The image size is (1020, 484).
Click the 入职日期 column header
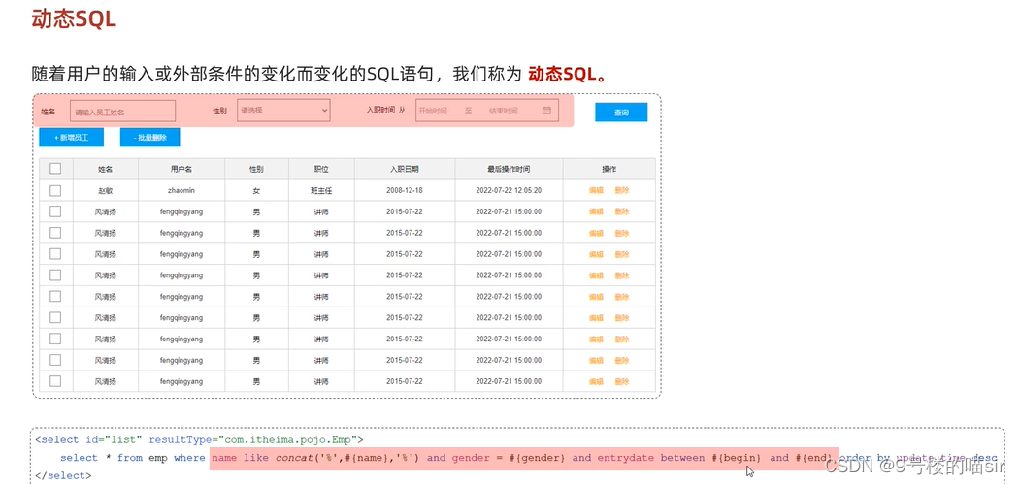(x=405, y=169)
